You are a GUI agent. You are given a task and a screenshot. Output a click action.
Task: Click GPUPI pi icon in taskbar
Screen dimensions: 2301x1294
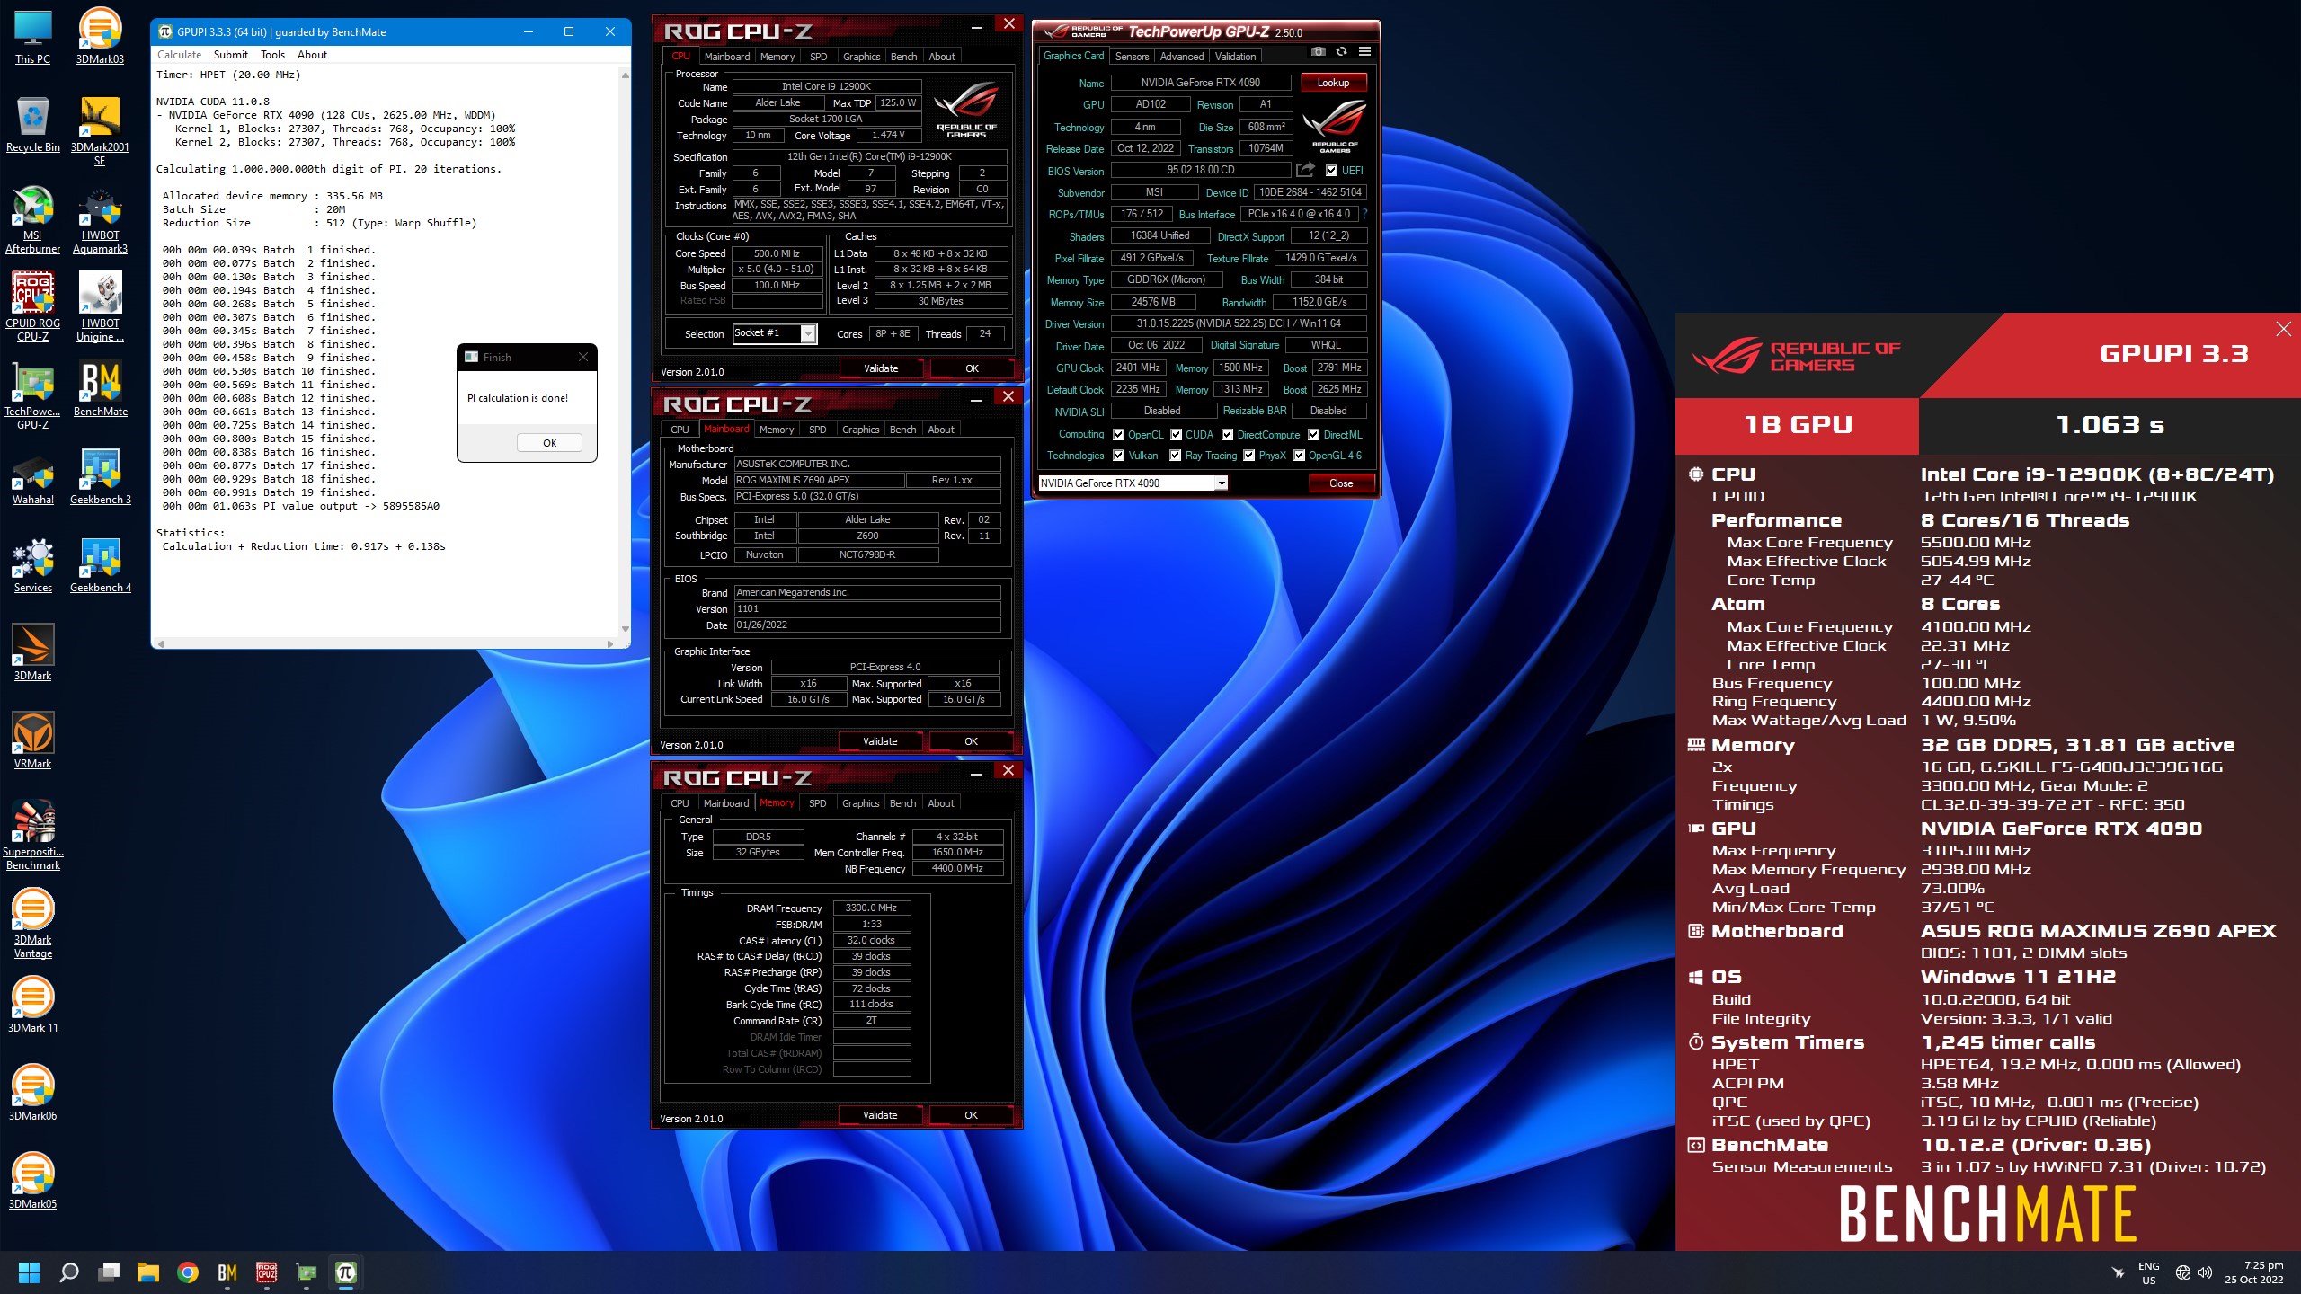click(x=346, y=1272)
